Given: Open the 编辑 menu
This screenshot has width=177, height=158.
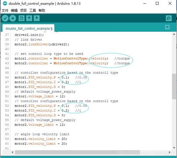Looking at the screenshot, I should pos(14,10).
